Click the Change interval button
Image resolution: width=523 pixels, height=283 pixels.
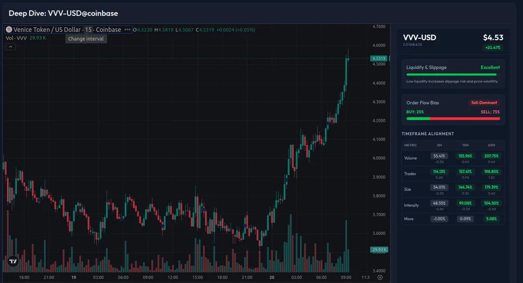click(x=85, y=38)
